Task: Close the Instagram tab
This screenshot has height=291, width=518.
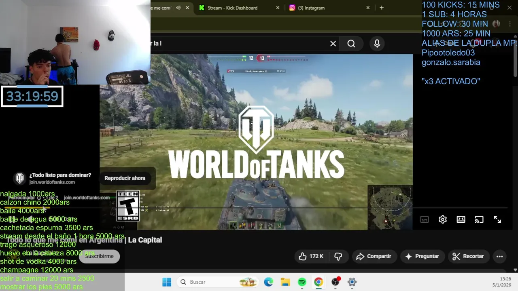Action: [x=368, y=8]
